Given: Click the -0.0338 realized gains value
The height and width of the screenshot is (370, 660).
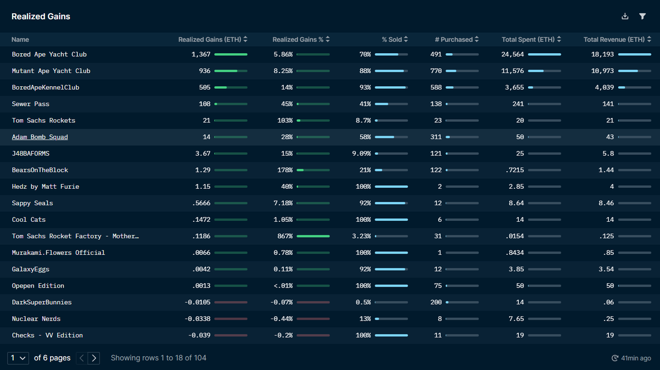Looking at the screenshot, I should click(x=197, y=319).
